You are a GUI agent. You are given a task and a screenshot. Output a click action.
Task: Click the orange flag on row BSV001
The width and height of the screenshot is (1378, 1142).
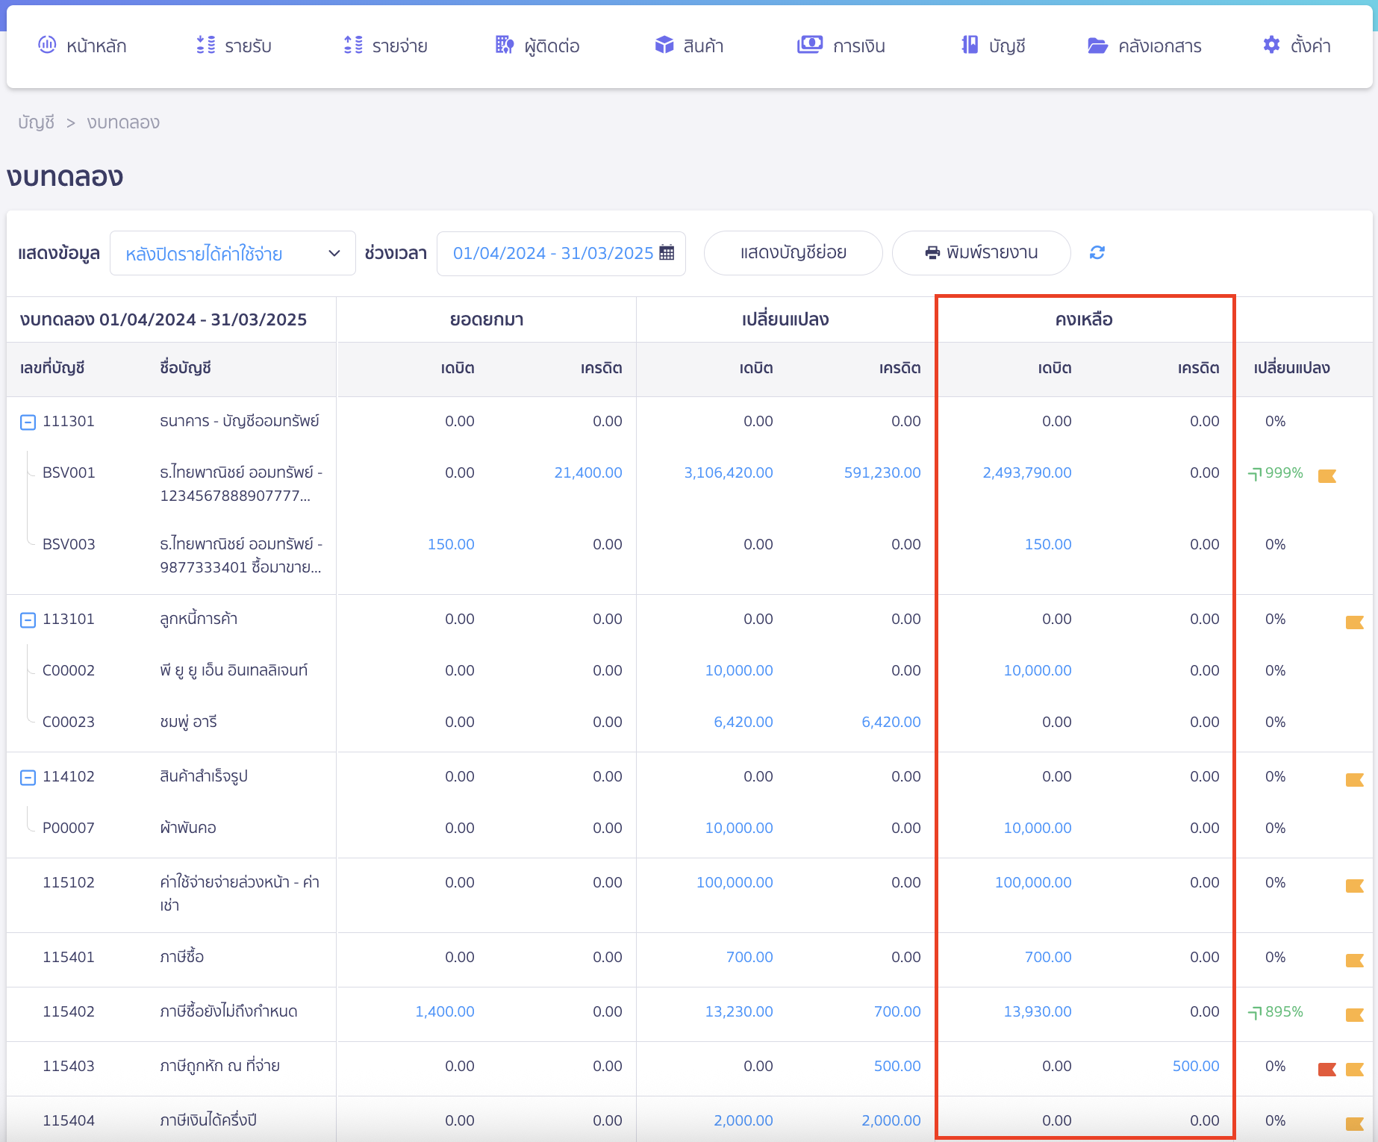[1326, 475]
